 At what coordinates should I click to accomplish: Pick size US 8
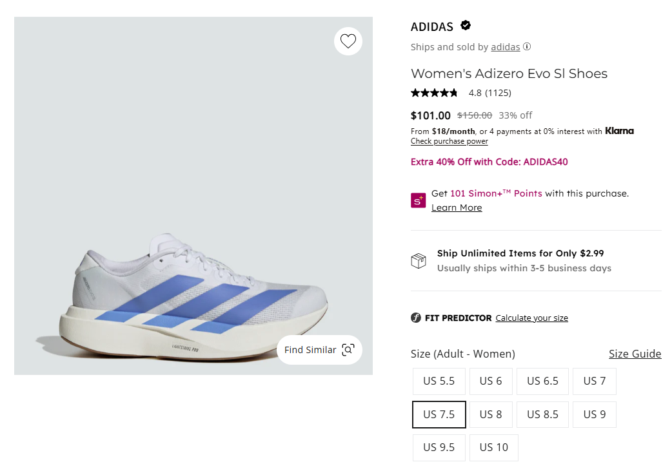coord(491,414)
